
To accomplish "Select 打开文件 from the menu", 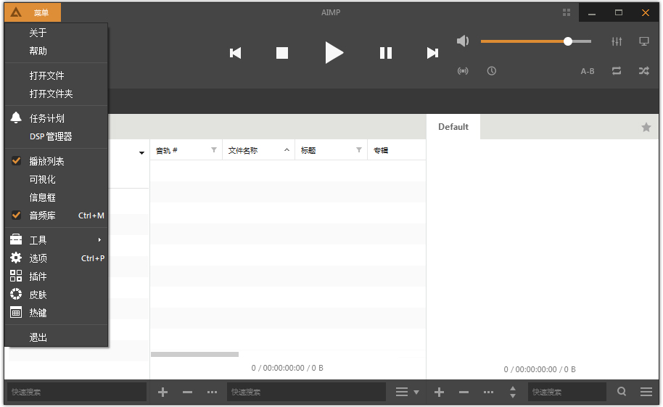I will [46, 75].
